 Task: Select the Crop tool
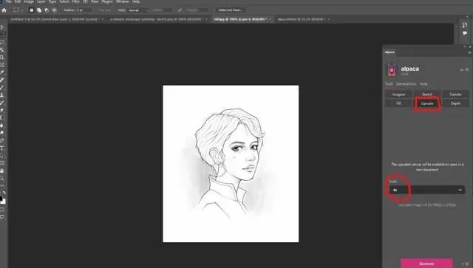point(2,57)
